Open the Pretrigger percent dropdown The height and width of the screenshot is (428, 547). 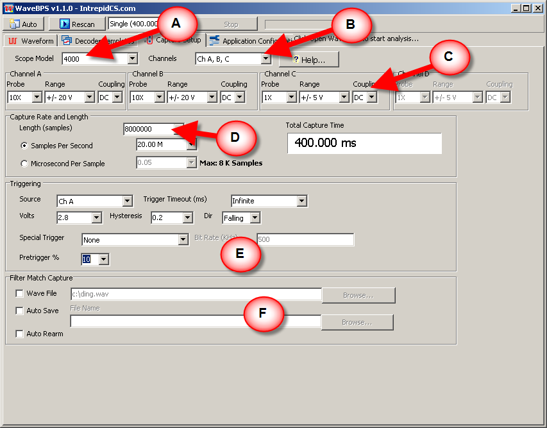pyautogui.click(x=104, y=260)
